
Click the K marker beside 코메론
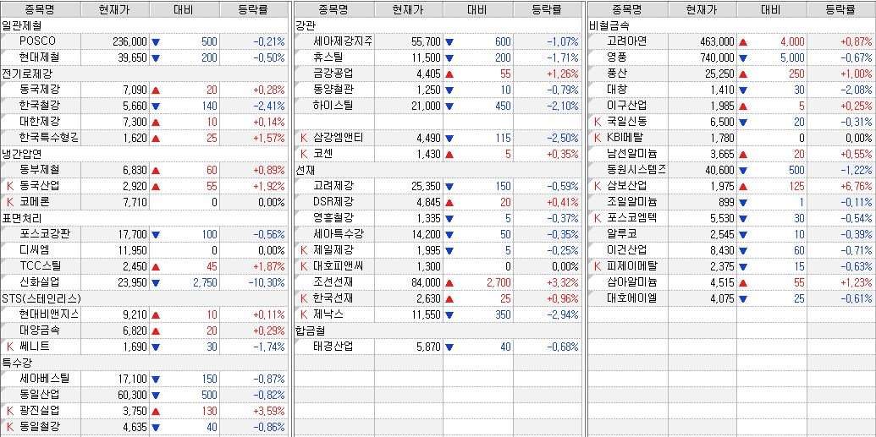pos(9,202)
